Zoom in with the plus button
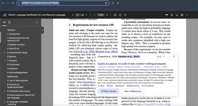Image resolution: width=198 pixels, height=106 pixels. coord(107,15)
